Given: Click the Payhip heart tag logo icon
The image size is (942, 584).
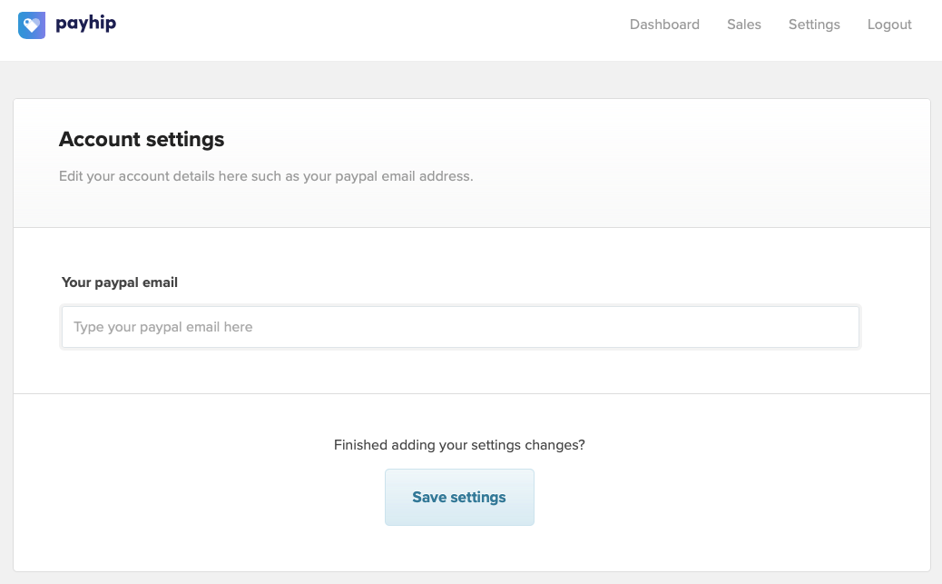Looking at the screenshot, I should click(32, 25).
